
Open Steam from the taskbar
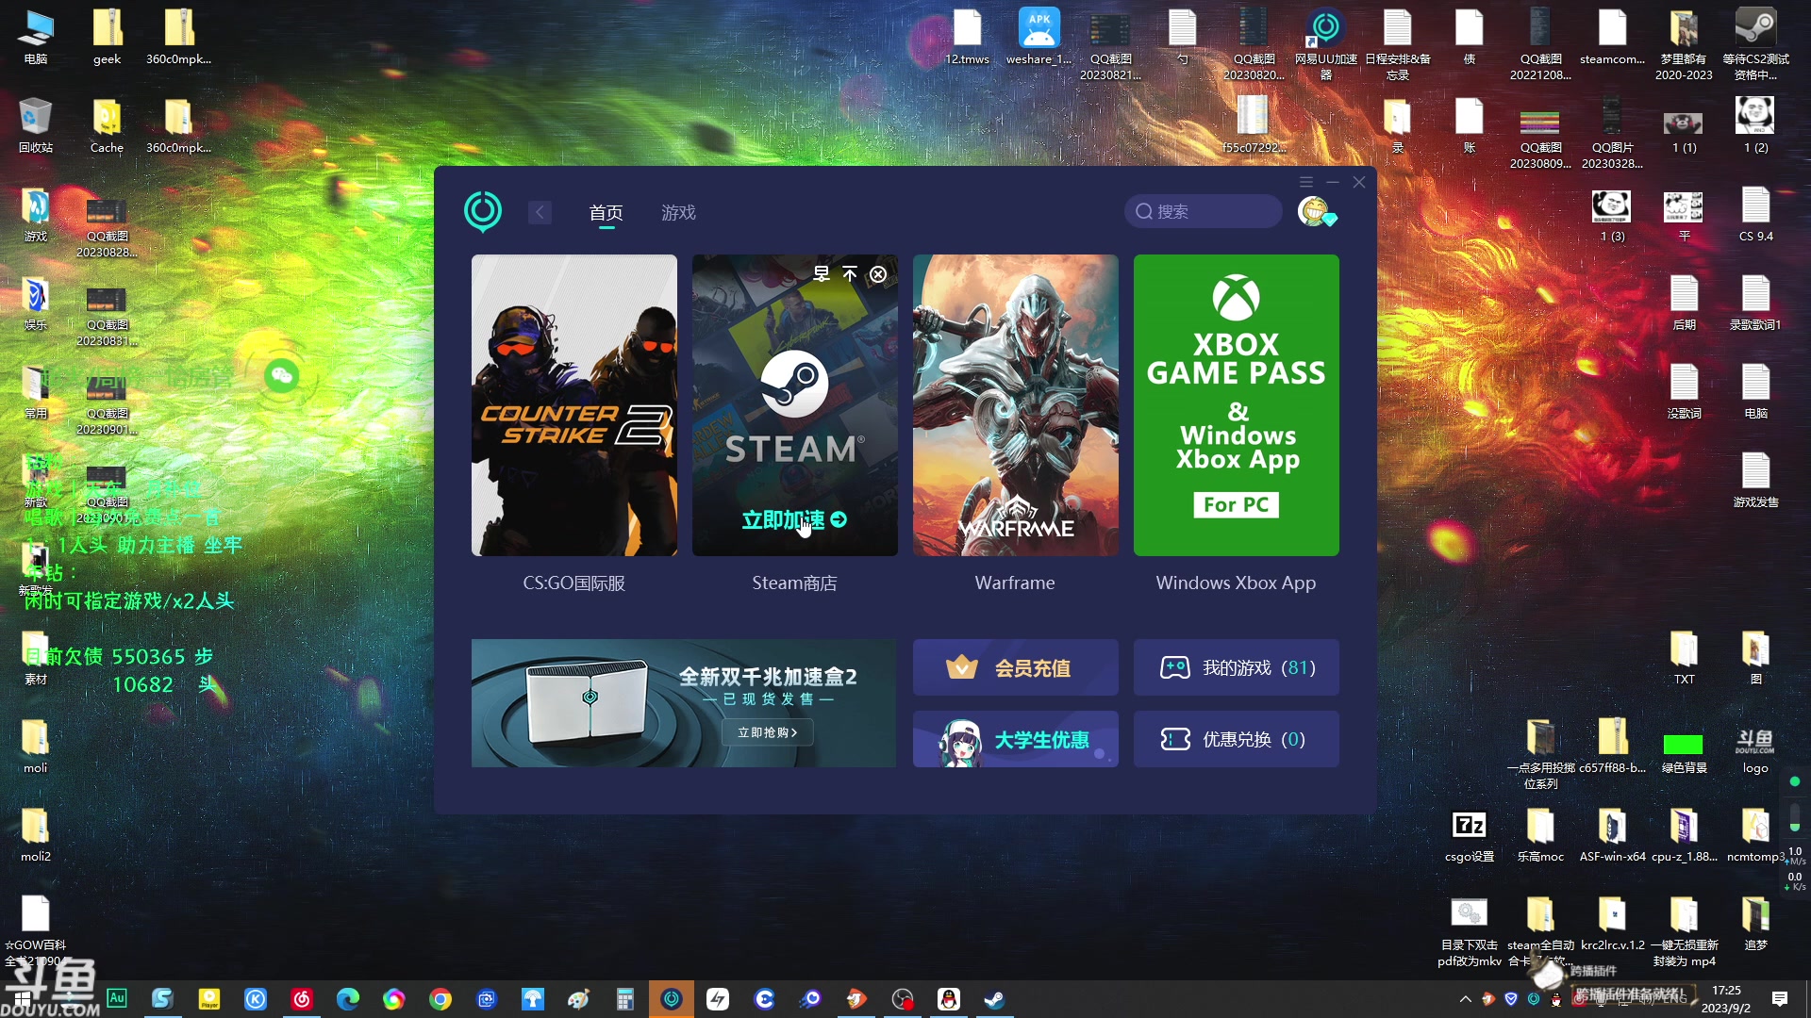point(994,998)
